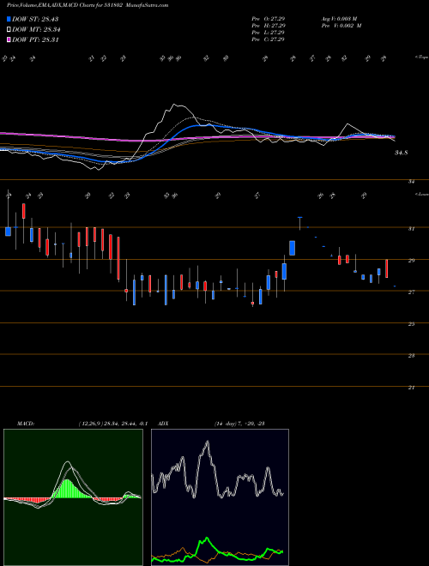Click the 25 price axis label
The width and height of the screenshot is (429, 566).
(411, 324)
